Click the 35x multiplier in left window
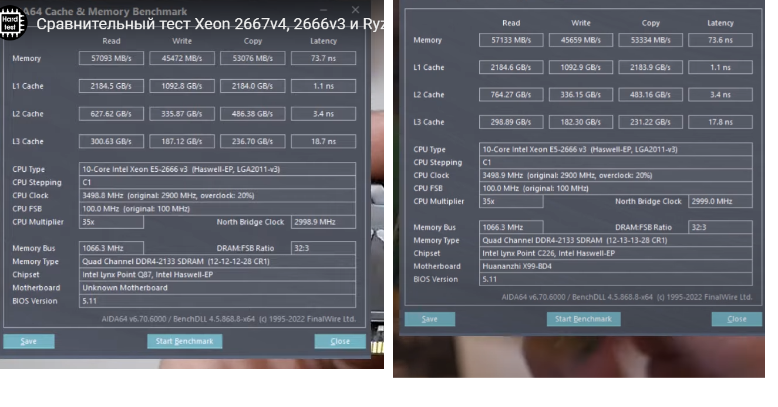This screenshot has height=407, width=778. coord(112,222)
